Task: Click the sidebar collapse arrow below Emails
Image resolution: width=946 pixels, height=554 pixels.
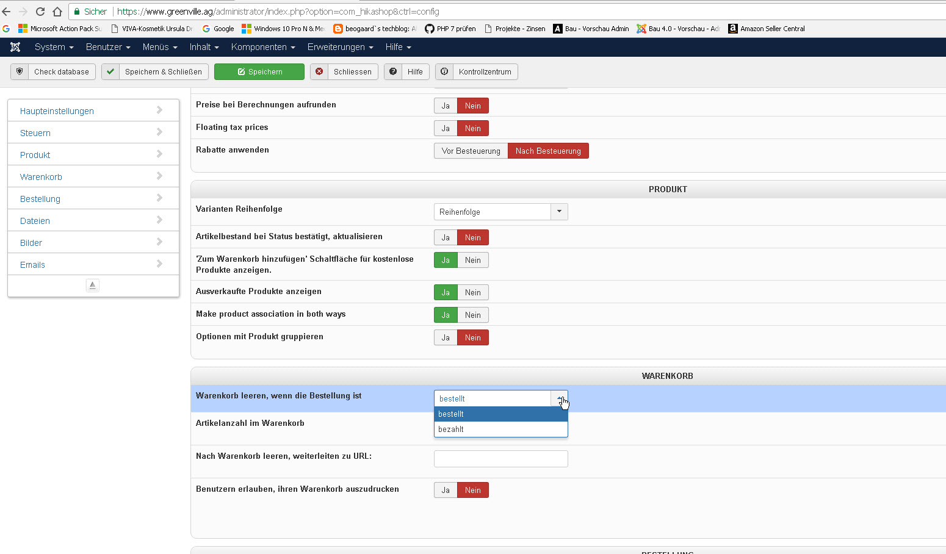Action: pos(93,285)
